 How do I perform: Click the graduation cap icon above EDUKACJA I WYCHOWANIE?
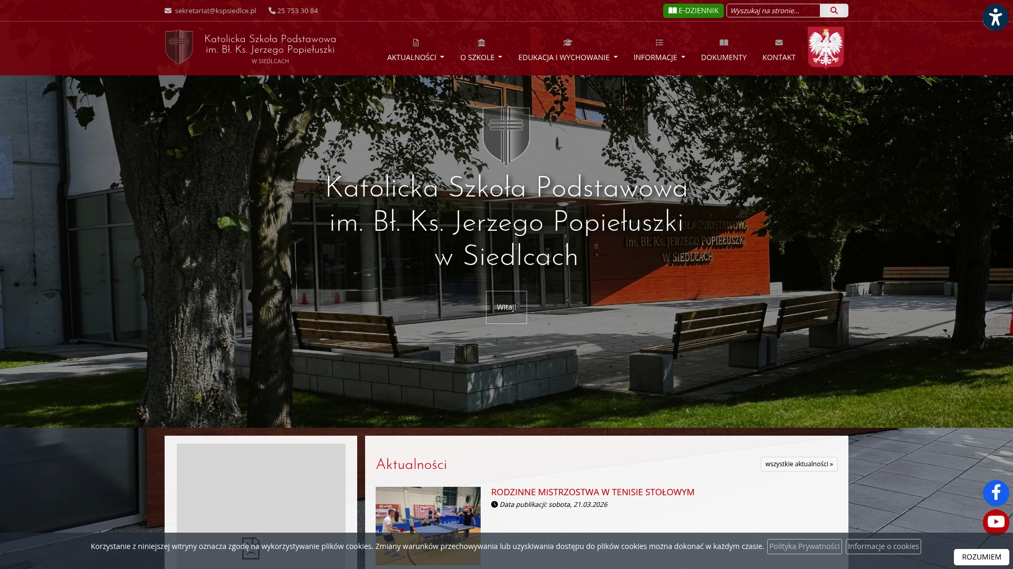[567, 43]
